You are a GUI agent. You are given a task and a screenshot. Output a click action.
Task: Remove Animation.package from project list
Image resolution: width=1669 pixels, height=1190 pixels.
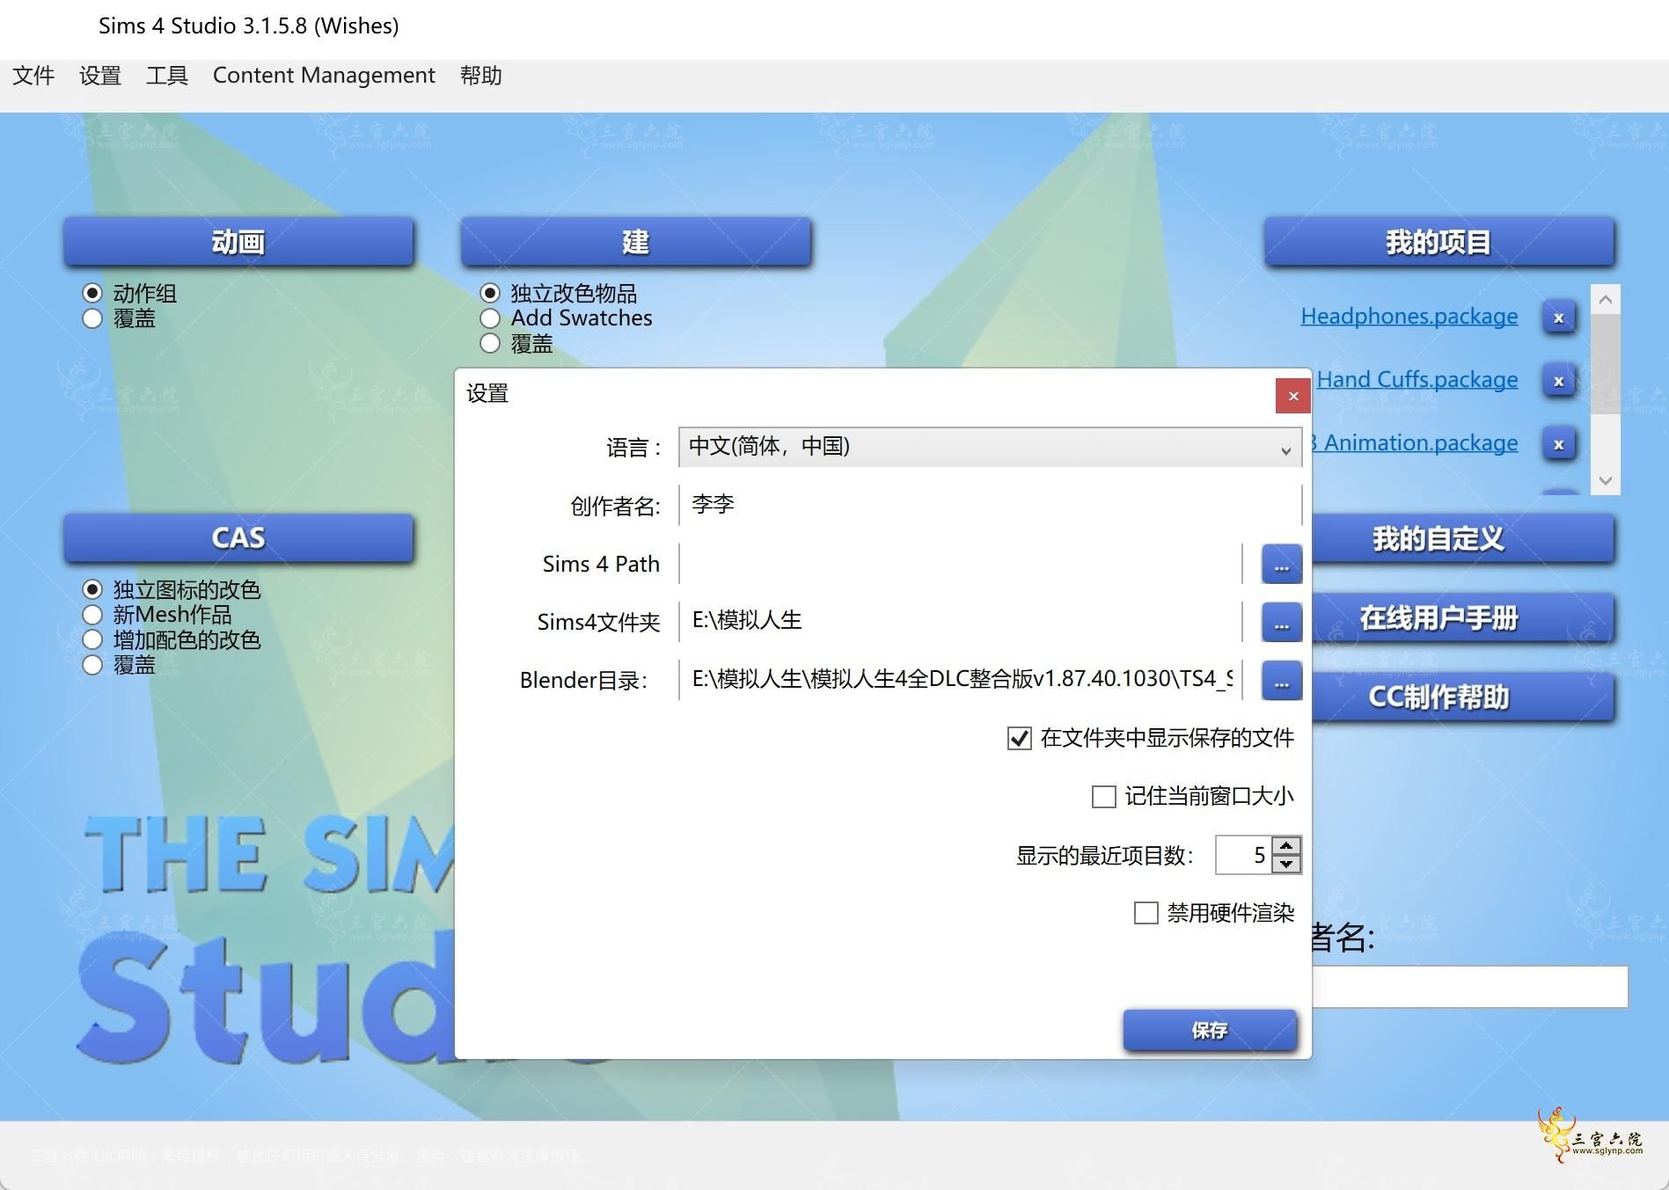(x=1558, y=444)
